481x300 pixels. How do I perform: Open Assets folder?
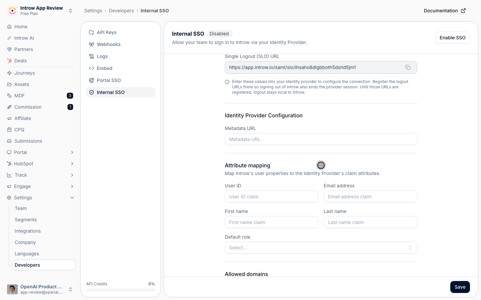[x=40, y=84]
